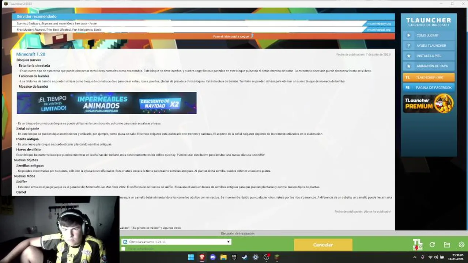Click the Huevo de olfato heading
This screenshot has height=263, width=468.
[29, 149]
